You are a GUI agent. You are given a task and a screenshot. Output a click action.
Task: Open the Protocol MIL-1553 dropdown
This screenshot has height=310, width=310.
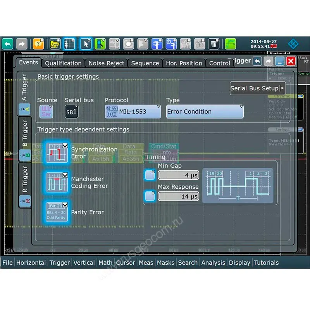pos(133,112)
